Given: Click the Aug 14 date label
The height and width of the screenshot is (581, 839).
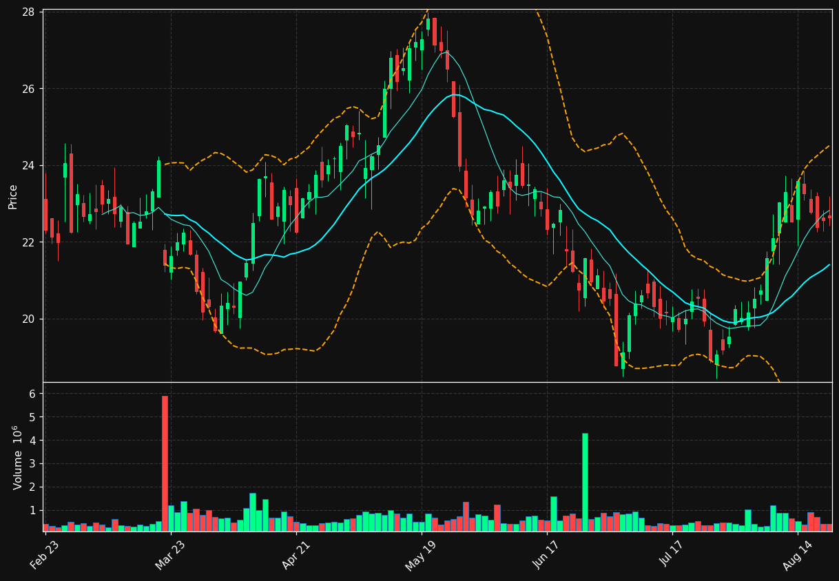Looking at the screenshot, I should (799, 555).
